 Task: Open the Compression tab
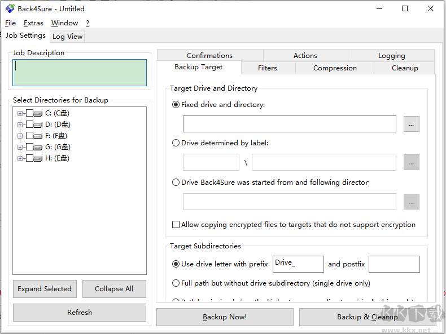(x=335, y=68)
